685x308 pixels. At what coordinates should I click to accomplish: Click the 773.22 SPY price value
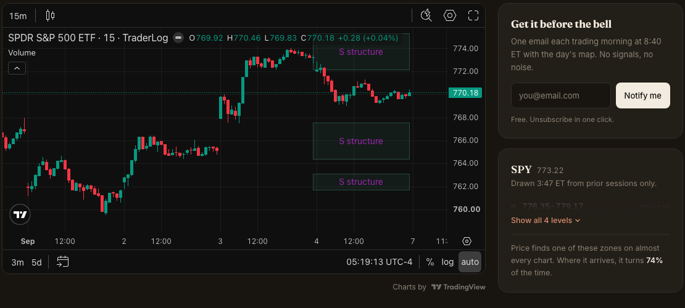pyautogui.click(x=550, y=170)
